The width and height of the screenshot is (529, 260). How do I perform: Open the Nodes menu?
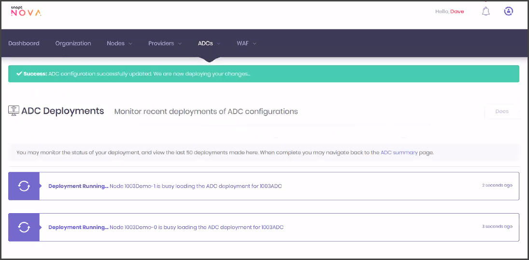click(119, 43)
